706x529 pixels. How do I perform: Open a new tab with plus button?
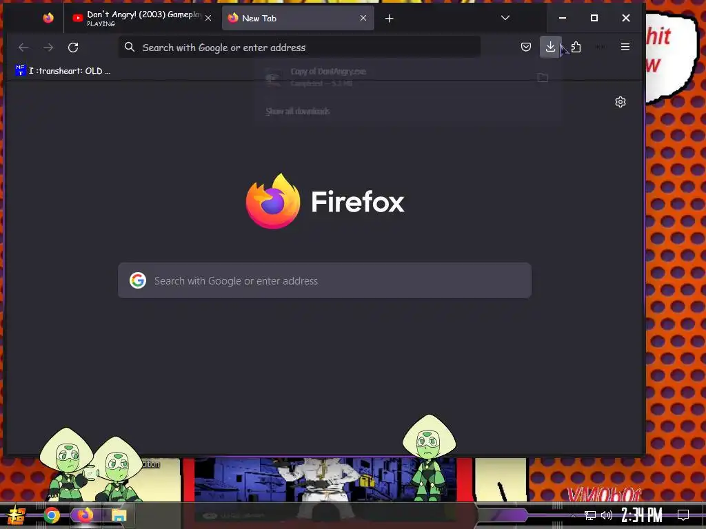coord(390,18)
